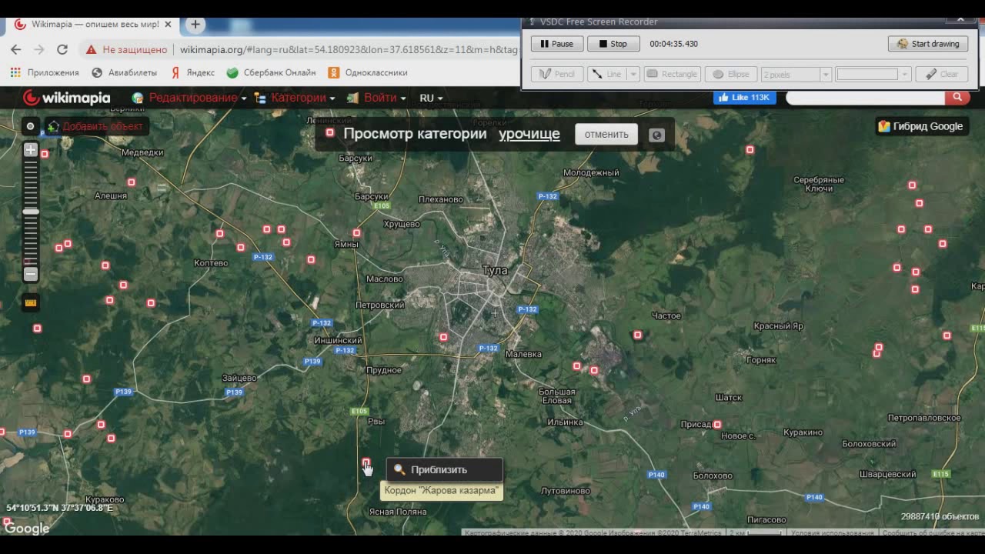The image size is (985, 554).
Task: Go forward in browser history
Action: point(39,49)
